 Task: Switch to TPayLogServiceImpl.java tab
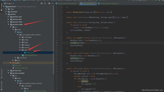(67, 4)
